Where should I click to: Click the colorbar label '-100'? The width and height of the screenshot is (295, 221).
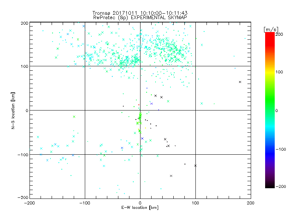pyautogui.click(x=281, y=150)
